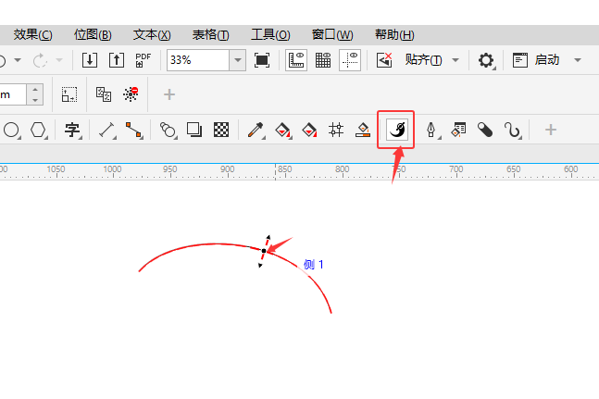Image resolution: width=599 pixels, height=399 pixels.
Task: Click the 贴齐(T) snap-to button
Action: 424,60
